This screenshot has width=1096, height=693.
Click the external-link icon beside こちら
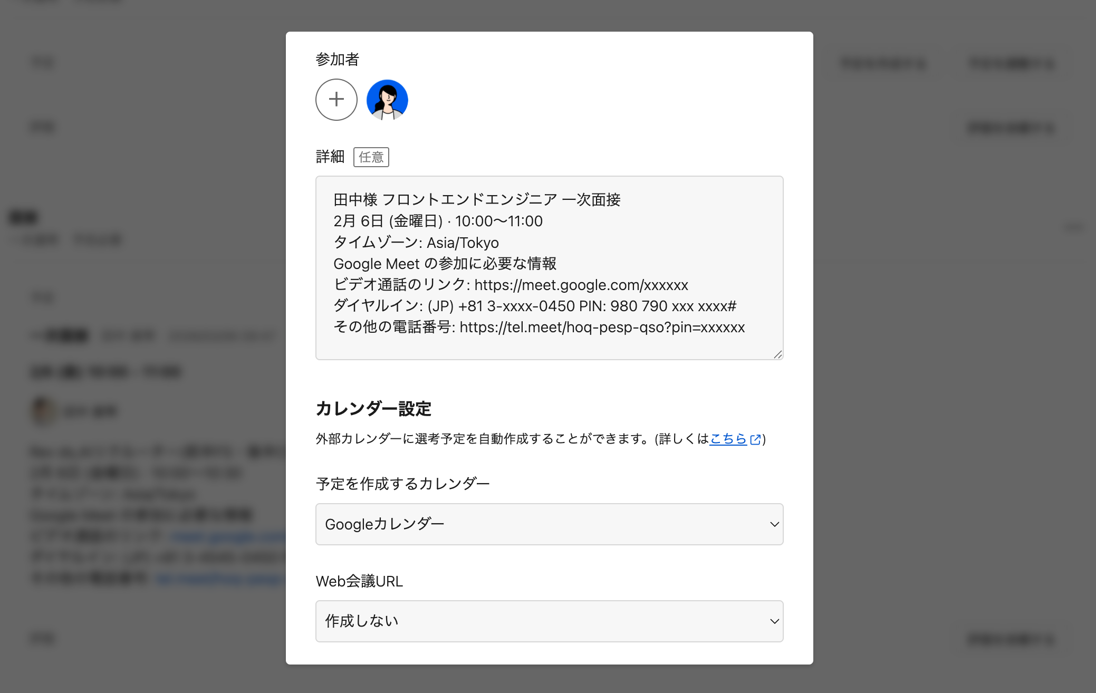point(755,439)
